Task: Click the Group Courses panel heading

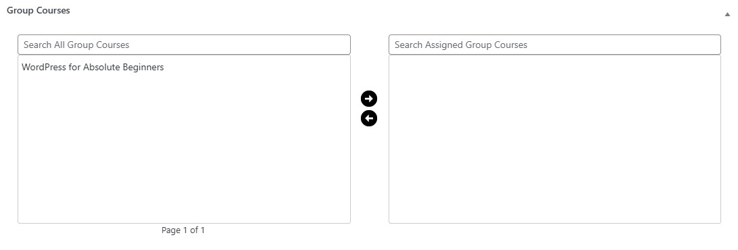Action: tap(38, 10)
